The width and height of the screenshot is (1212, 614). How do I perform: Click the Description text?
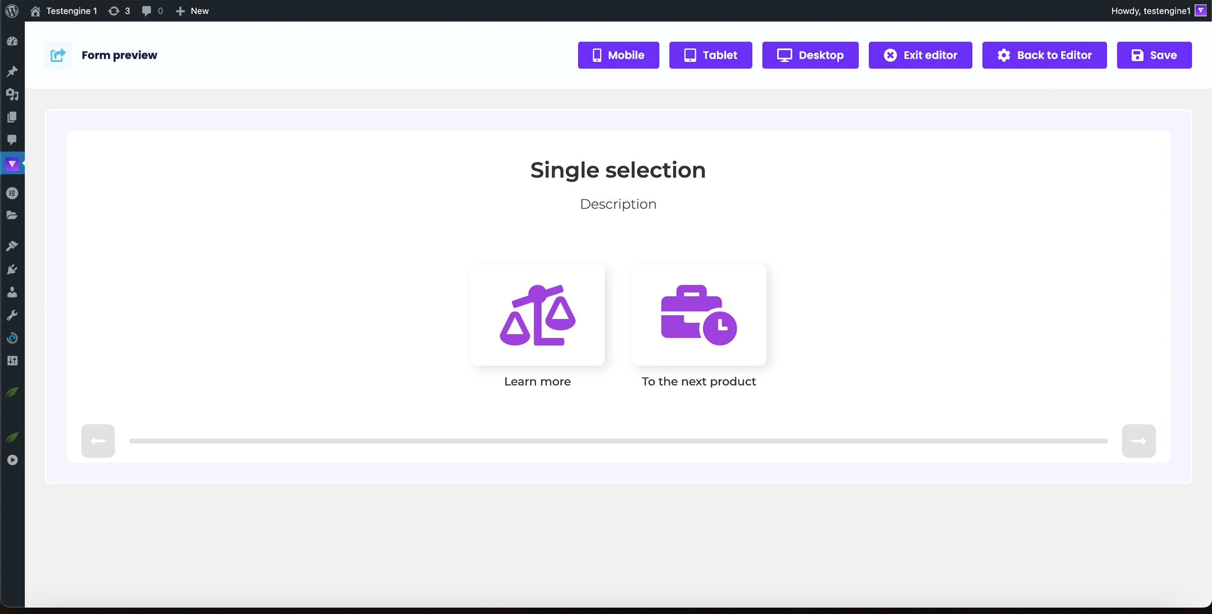coord(618,204)
